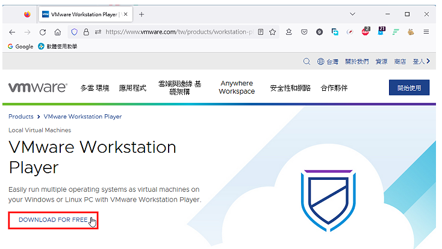Expand the 登入 login menu

click(422, 61)
